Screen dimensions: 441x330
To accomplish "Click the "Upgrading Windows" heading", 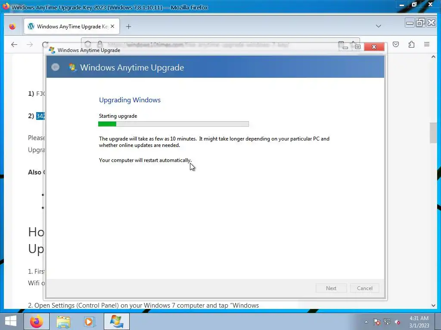I will 130,100.
